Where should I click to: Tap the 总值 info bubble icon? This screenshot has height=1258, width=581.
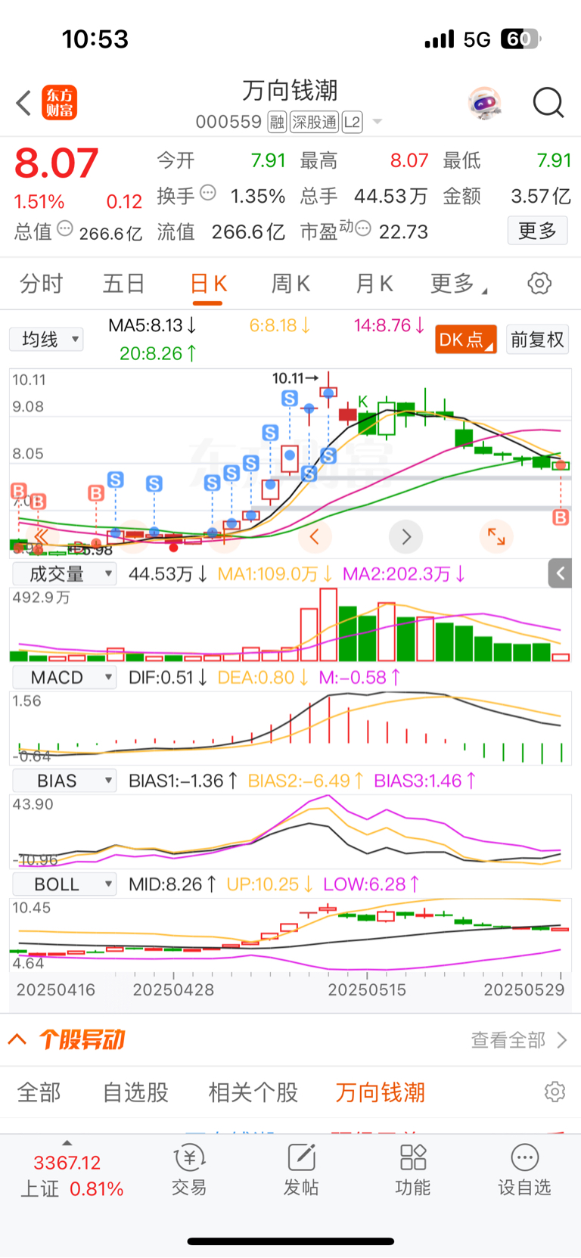tap(65, 228)
